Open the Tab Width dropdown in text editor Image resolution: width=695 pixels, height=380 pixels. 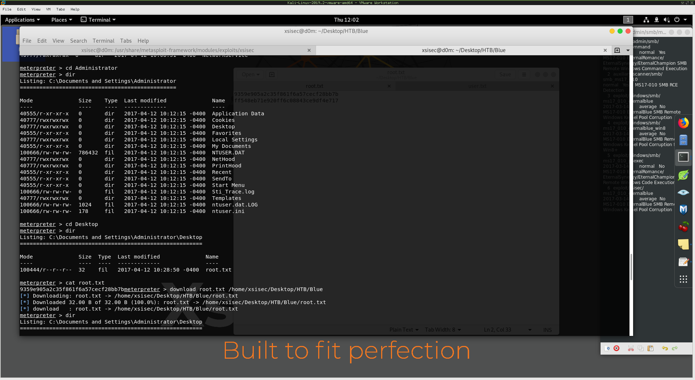pos(443,330)
